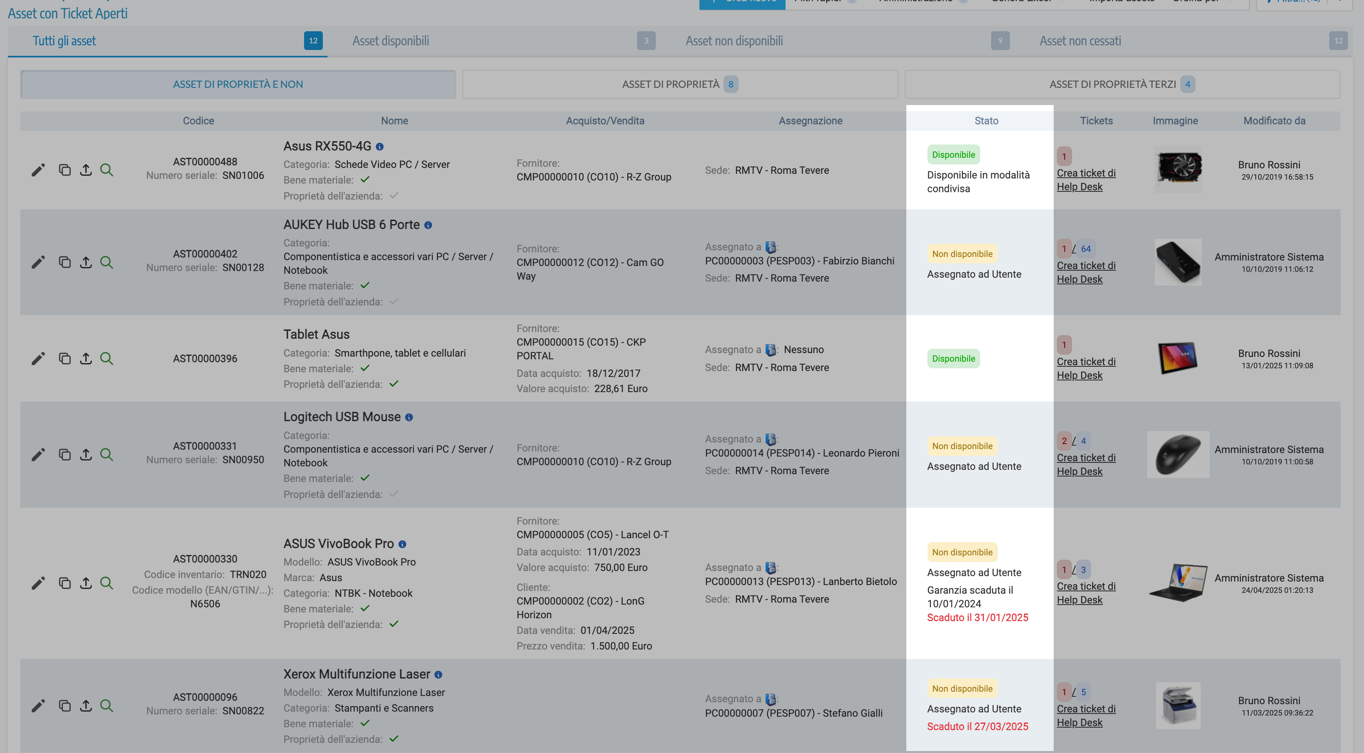Viewport: 1364px width, 753px height.
Task: Duplicate the AUKEY Hub USB asset
Action: [x=64, y=262]
